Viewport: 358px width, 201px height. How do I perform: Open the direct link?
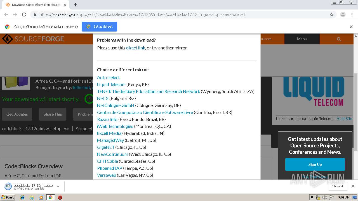pos(136,48)
